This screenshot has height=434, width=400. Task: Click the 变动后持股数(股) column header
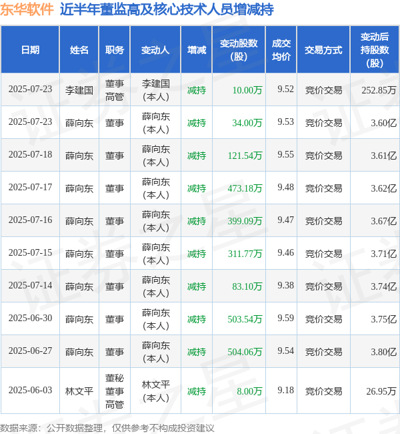(x=375, y=50)
